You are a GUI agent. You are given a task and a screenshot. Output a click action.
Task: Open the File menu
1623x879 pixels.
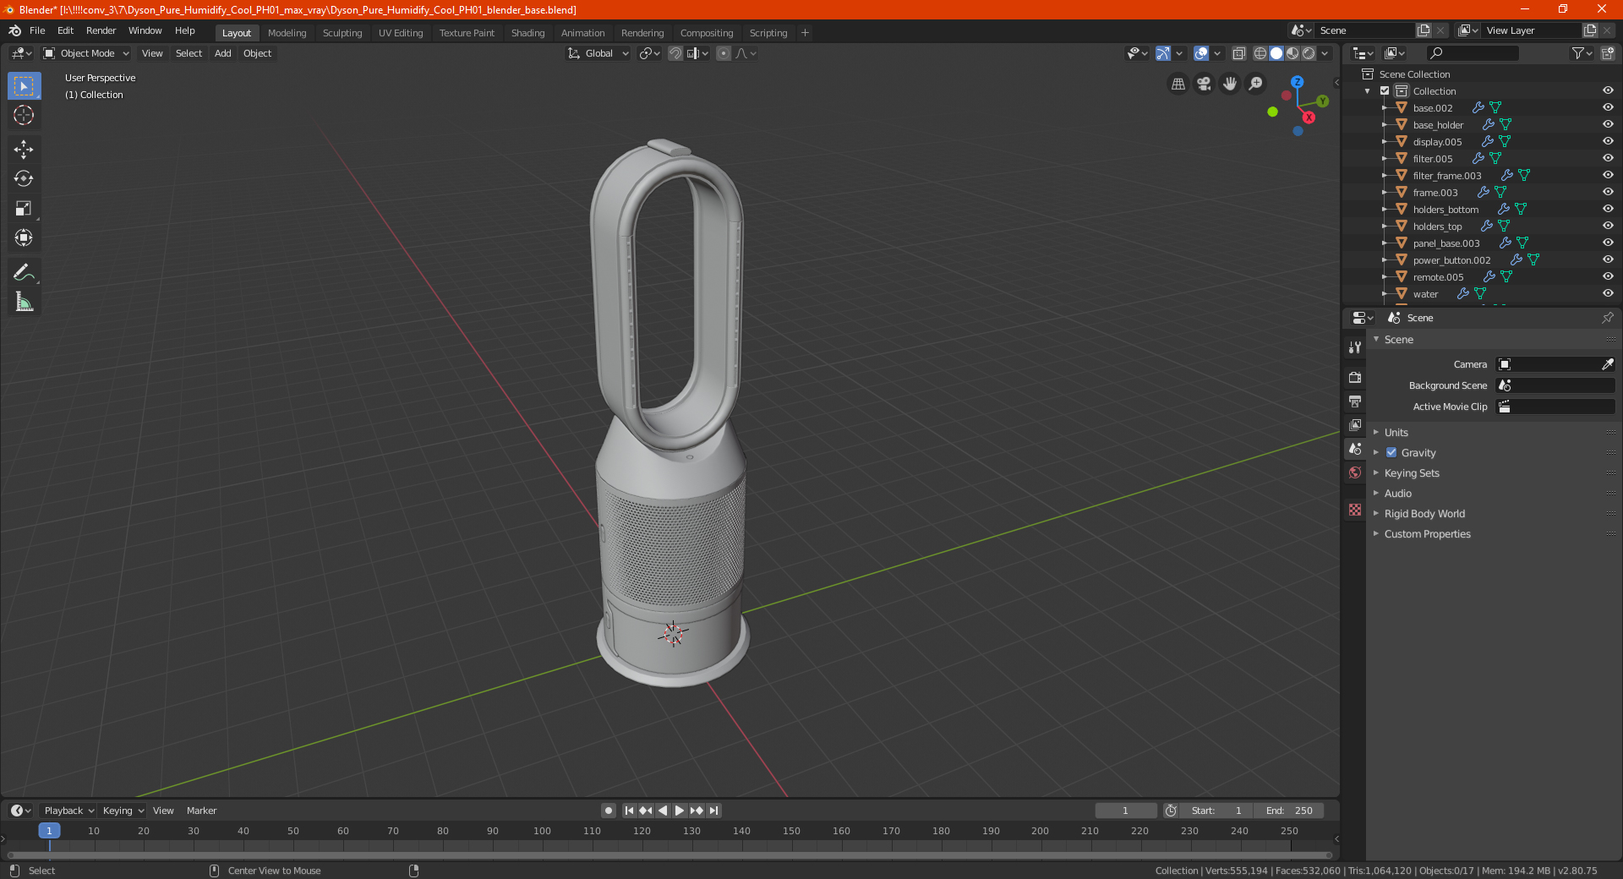pos(37,30)
